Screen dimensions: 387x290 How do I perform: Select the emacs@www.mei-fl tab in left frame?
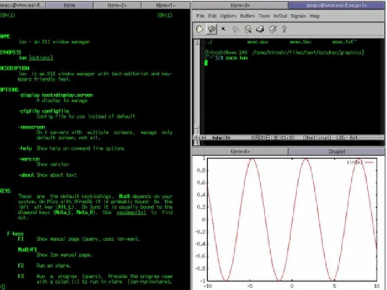23,5
